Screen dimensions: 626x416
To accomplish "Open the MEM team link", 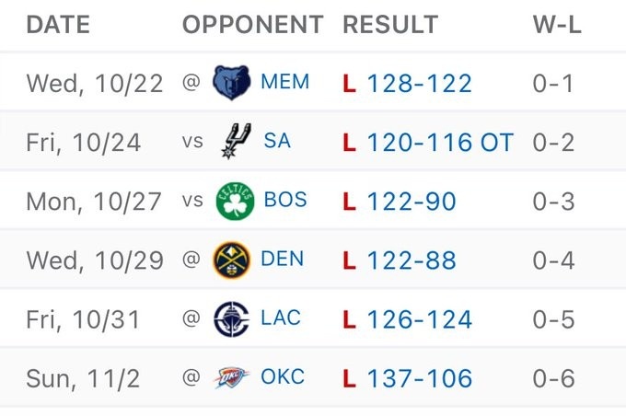I will (x=284, y=83).
